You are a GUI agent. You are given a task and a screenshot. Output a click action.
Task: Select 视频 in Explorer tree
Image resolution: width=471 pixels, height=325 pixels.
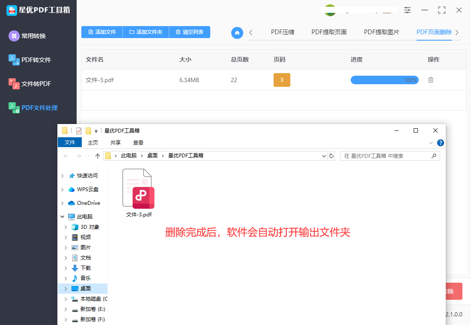coord(86,237)
